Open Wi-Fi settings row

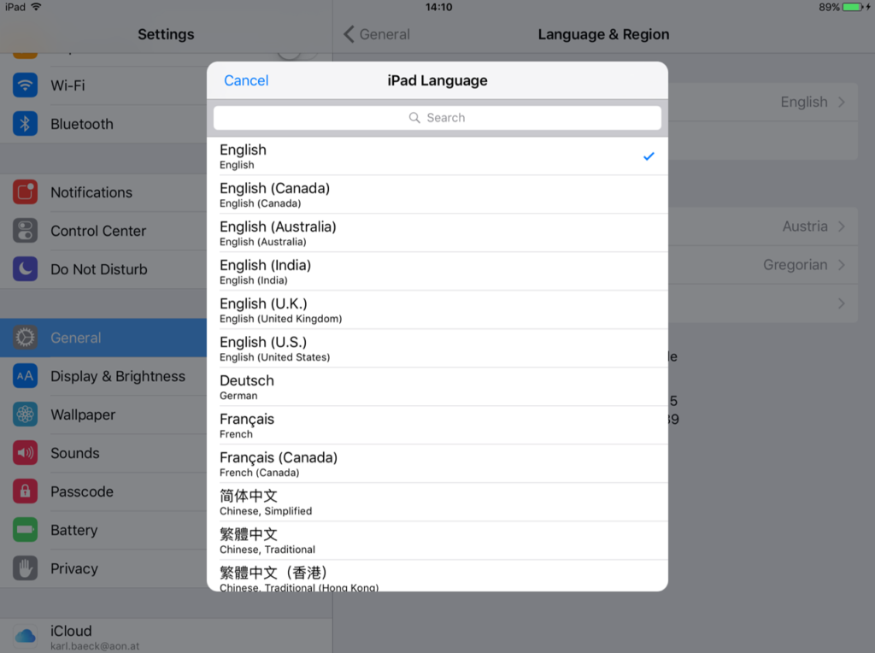point(103,85)
